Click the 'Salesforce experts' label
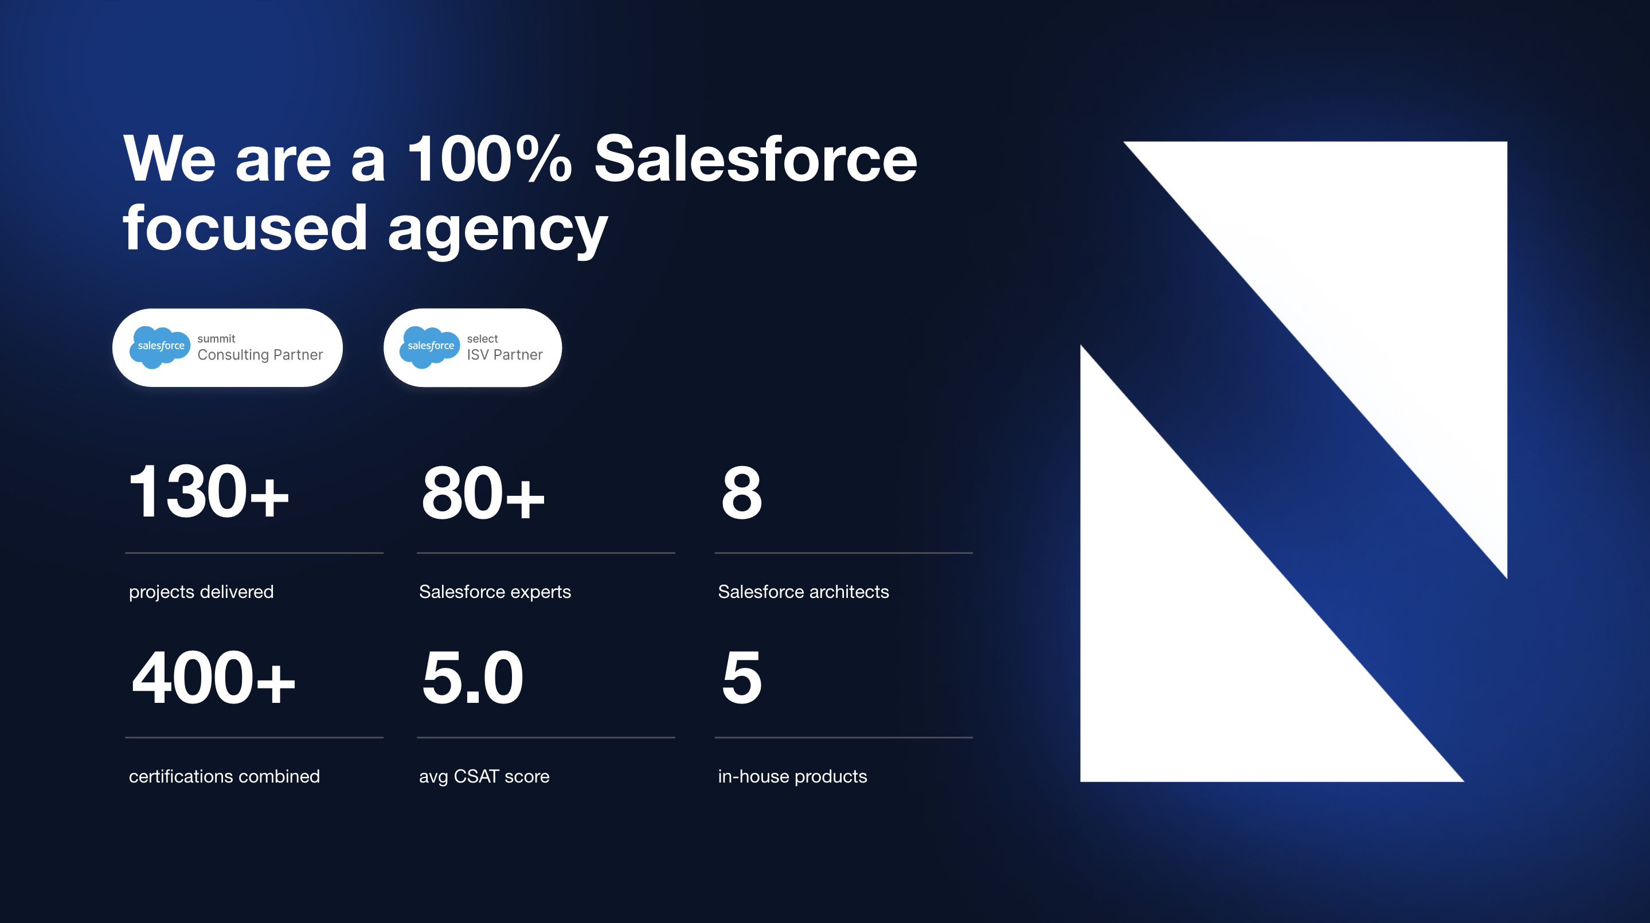The image size is (1650, 923). click(x=495, y=592)
